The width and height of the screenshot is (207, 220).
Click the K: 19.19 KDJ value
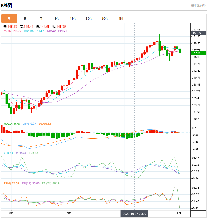pyautogui.click(x=8, y=153)
